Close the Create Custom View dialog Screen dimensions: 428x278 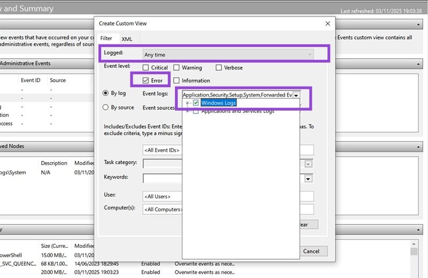[x=327, y=24]
